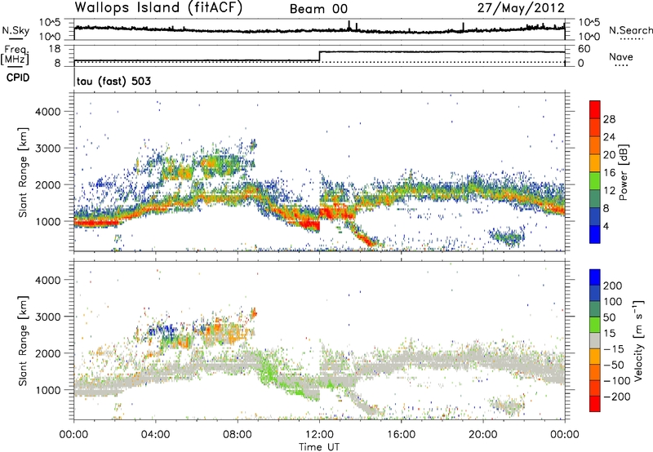Click the 'CPID' label

coord(18,78)
